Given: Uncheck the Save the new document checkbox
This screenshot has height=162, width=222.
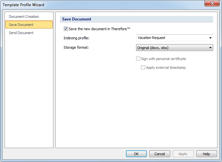Looking at the screenshot, I should coord(66,29).
